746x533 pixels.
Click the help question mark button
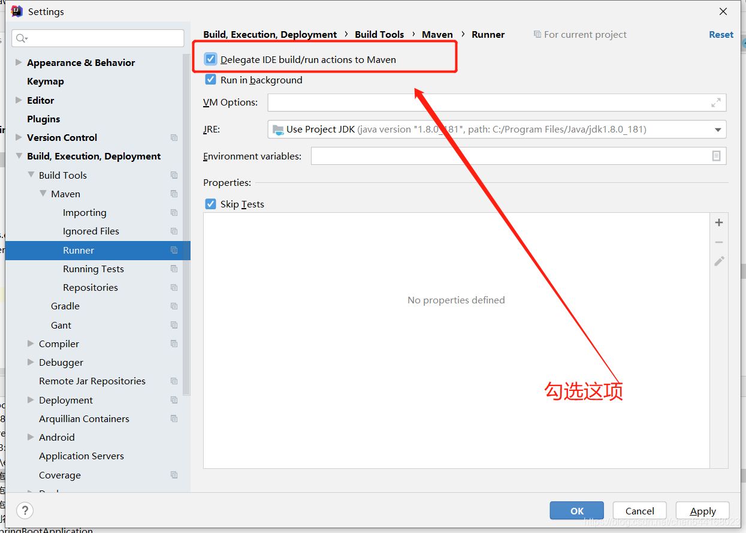click(25, 511)
